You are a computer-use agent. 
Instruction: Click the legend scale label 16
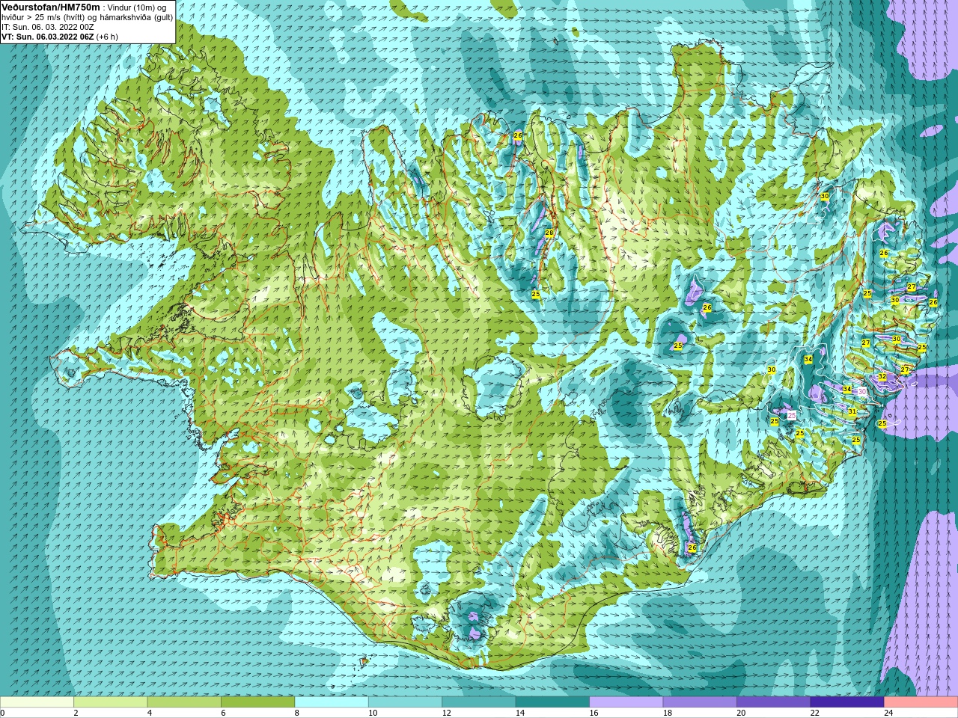click(x=594, y=713)
